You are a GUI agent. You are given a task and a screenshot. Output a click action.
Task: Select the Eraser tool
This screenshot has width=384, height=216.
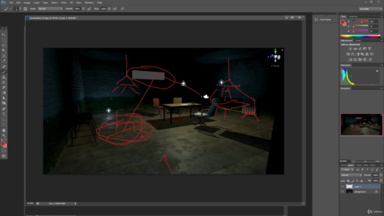click(4, 88)
